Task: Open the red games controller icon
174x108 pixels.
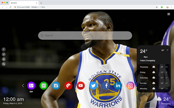Action: [x=68, y=86]
